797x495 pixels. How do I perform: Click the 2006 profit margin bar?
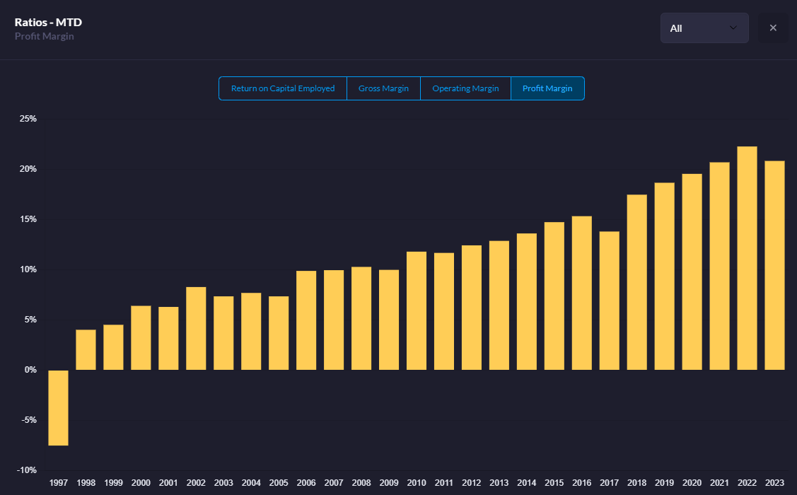[x=306, y=320]
